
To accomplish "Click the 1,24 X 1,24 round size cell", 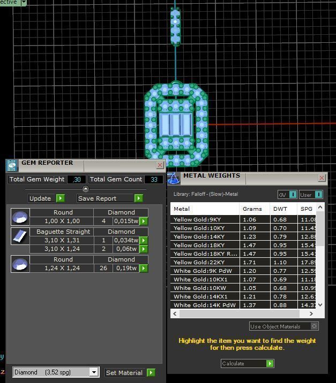I will pyautogui.click(x=62, y=268).
